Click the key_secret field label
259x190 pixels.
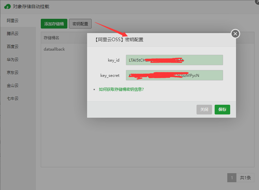tap(110, 76)
